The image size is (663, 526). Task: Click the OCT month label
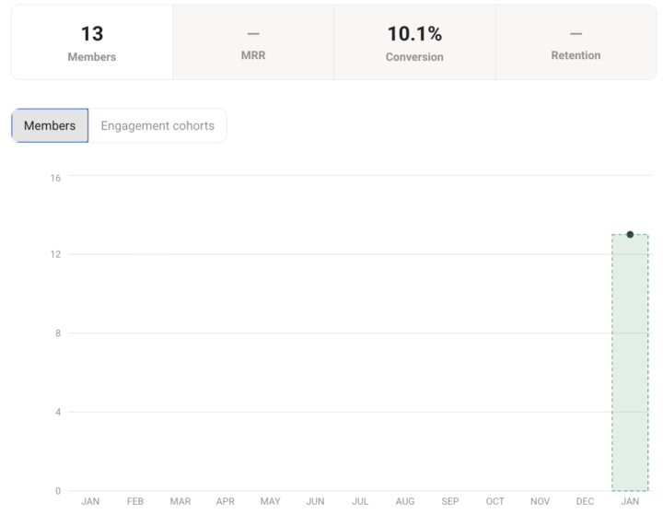pyautogui.click(x=495, y=501)
